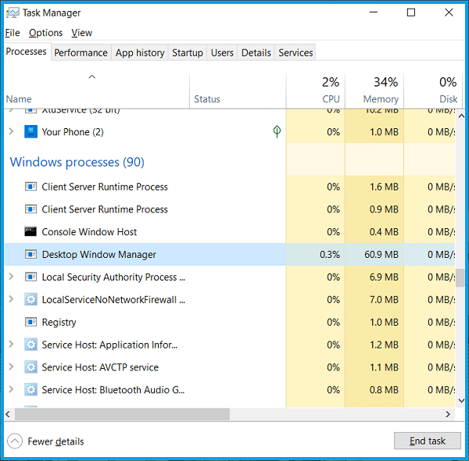The height and width of the screenshot is (461, 469).
Task: Select the Processes tab
Action: point(27,52)
